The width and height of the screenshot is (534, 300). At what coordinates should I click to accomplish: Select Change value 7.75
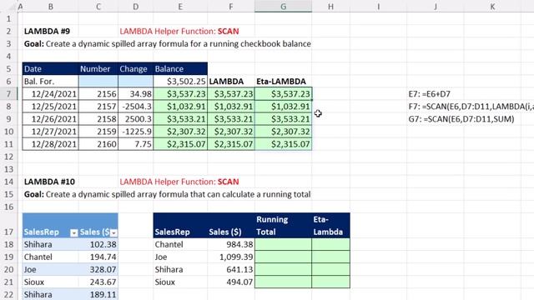pos(135,144)
